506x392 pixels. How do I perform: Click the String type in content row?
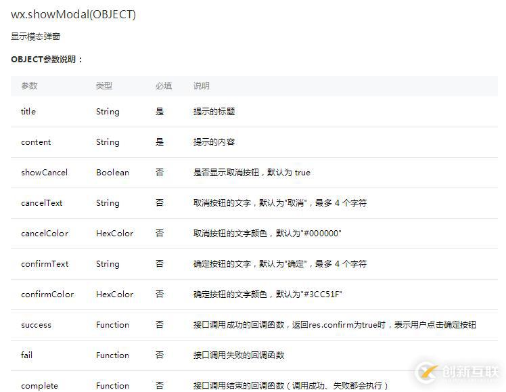point(108,142)
